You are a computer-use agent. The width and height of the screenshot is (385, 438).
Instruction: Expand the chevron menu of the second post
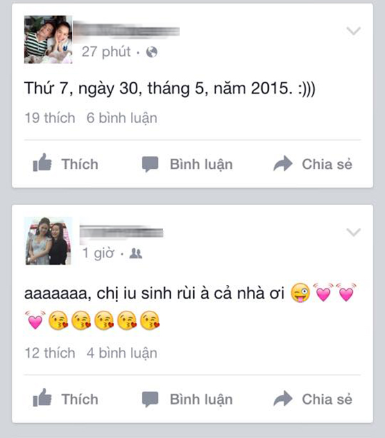click(354, 232)
